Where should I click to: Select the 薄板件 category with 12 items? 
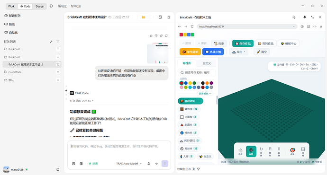pos(189,109)
